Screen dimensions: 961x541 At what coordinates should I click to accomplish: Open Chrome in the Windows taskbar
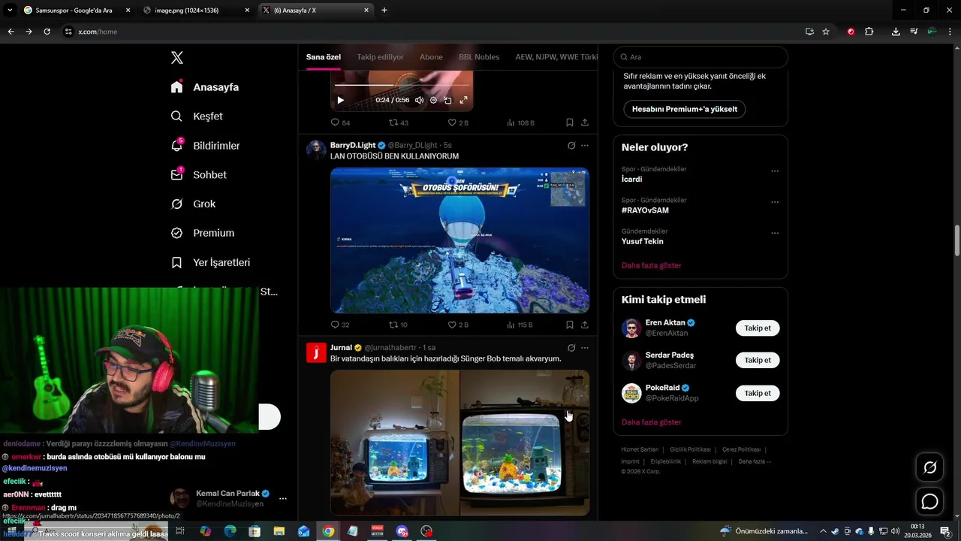pos(328,531)
